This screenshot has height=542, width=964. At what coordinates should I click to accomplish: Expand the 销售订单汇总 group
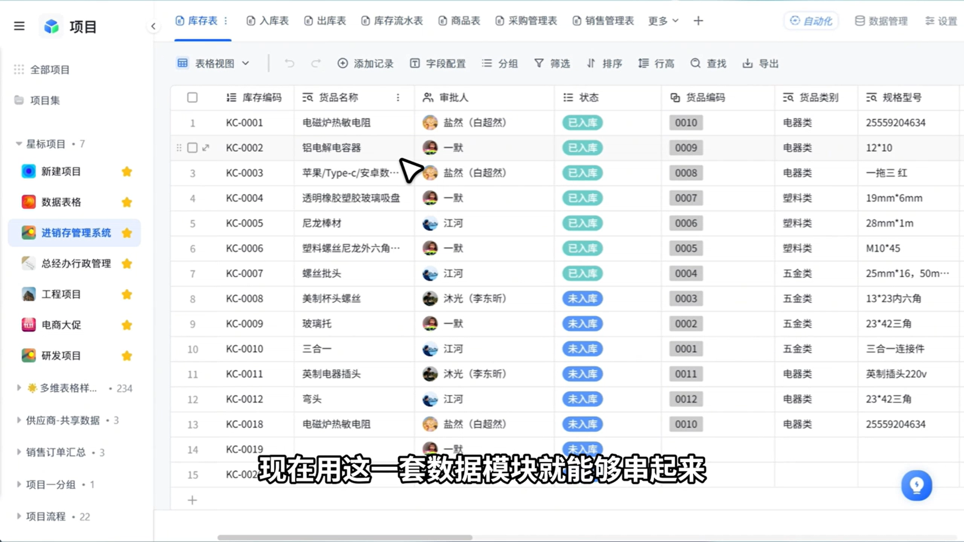[x=19, y=452]
